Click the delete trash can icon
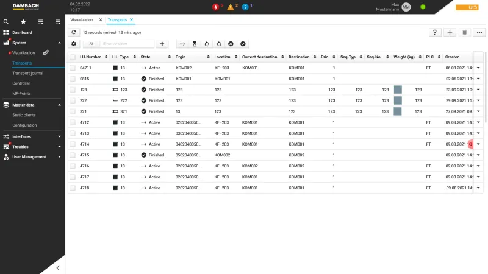The height and width of the screenshot is (274, 488). pos(465,32)
